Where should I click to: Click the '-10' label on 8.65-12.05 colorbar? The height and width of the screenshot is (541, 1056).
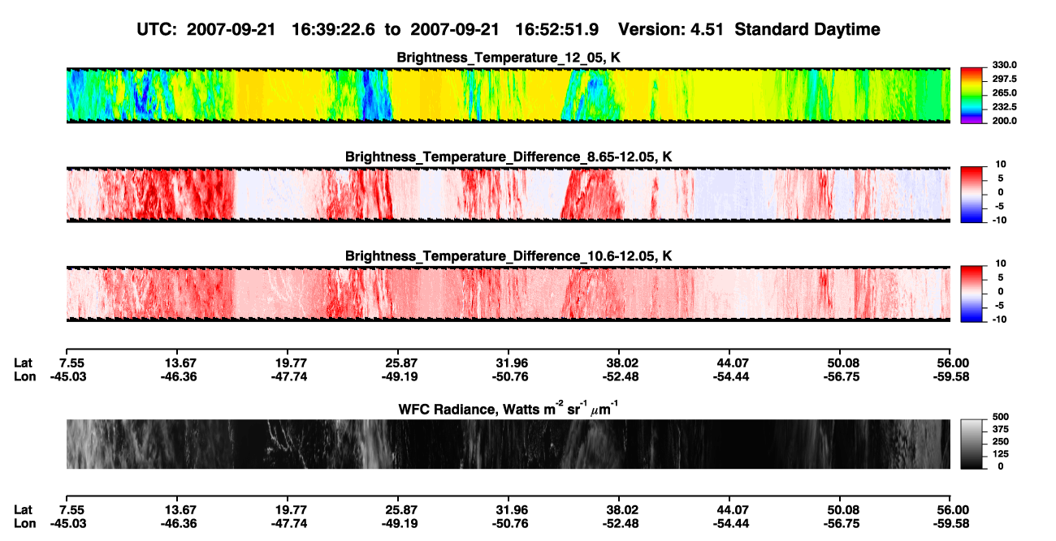pyautogui.click(x=998, y=220)
